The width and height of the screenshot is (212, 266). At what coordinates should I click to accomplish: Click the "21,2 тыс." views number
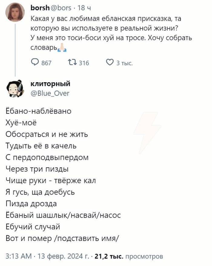click(108, 256)
